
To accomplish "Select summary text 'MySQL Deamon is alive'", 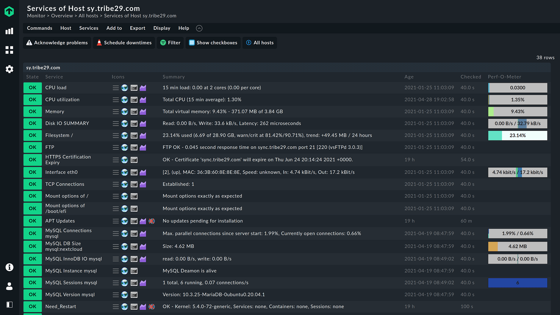I will (190, 271).
